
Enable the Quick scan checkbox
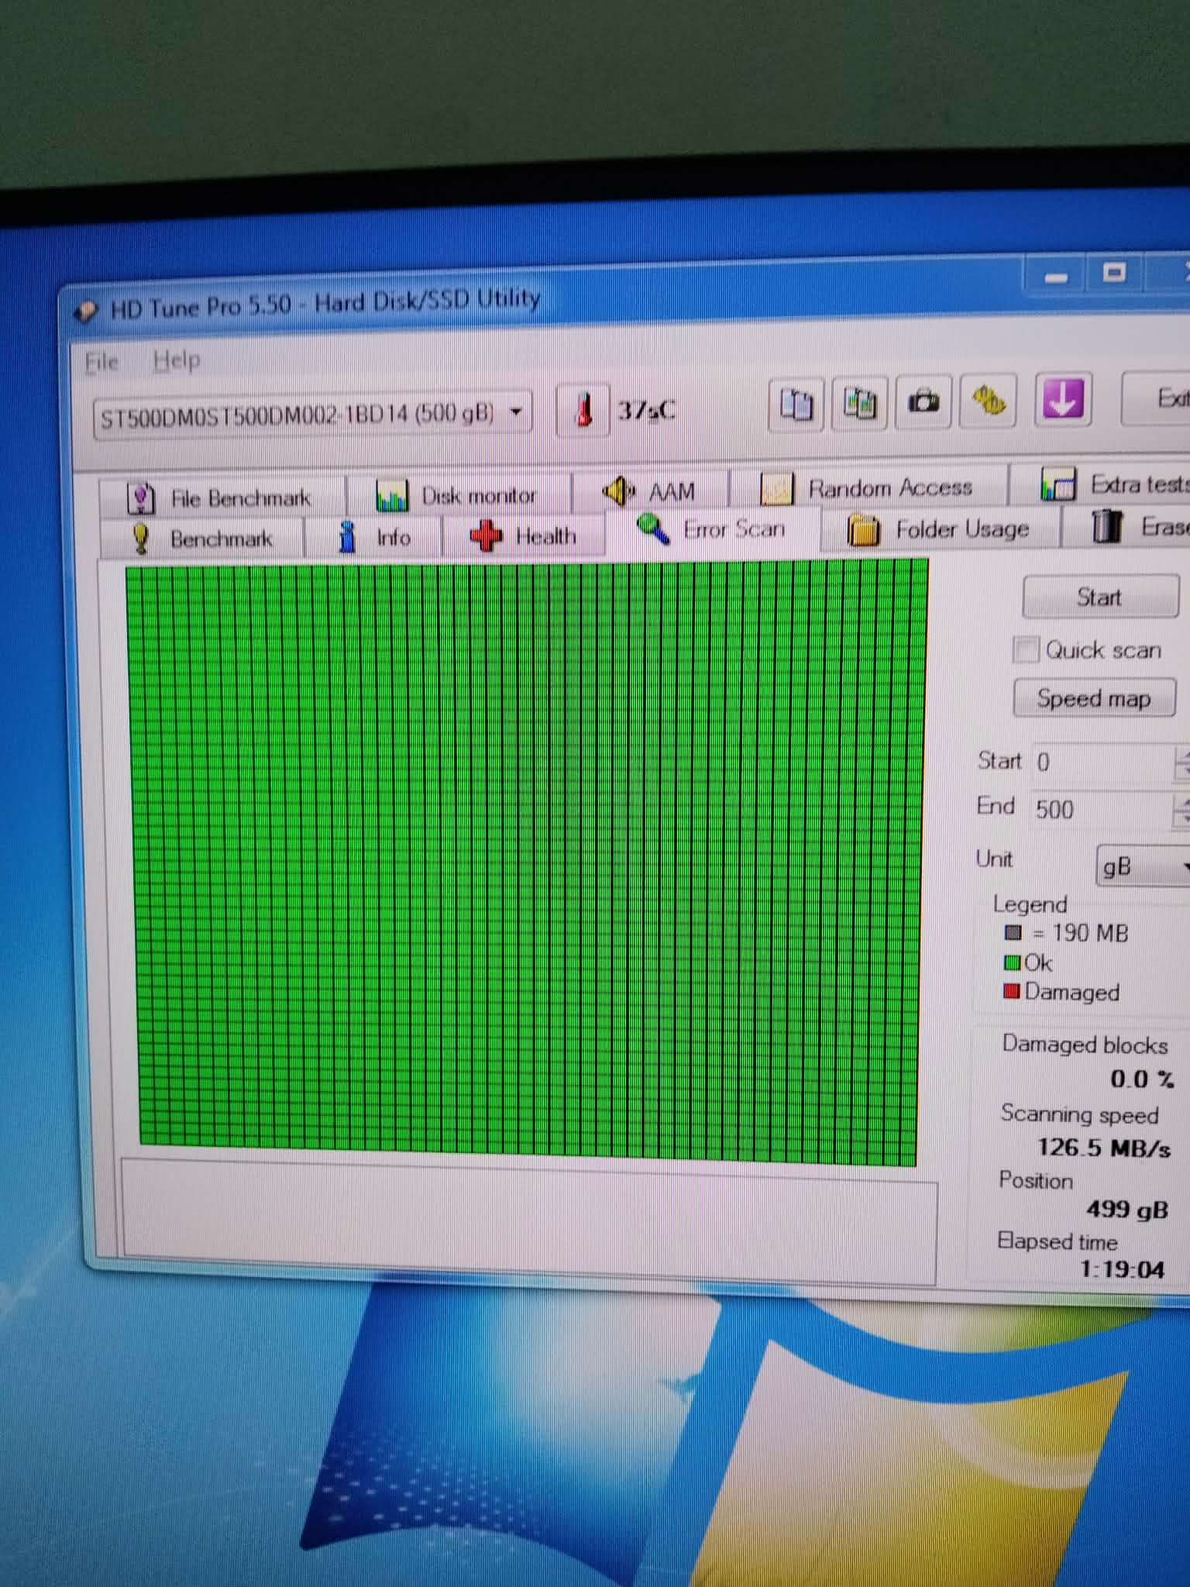point(1026,649)
